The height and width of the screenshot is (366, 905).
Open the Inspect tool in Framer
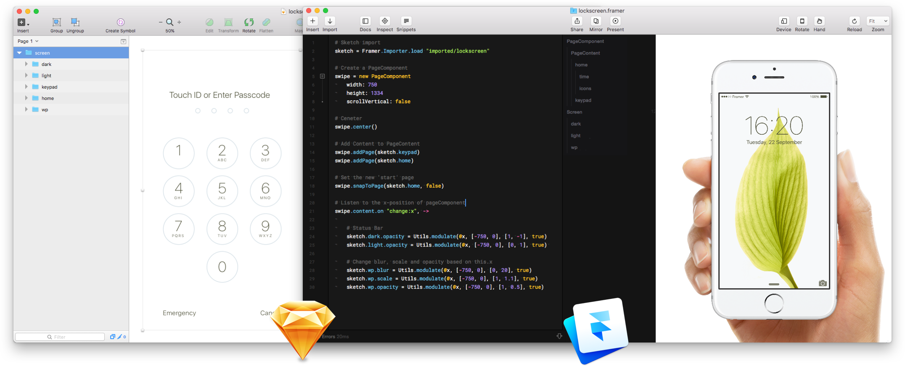point(384,21)
